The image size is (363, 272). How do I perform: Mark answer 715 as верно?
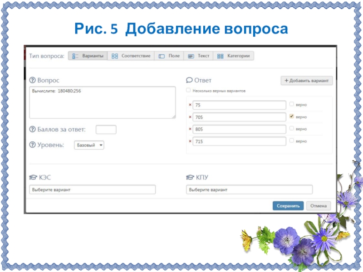291,141
